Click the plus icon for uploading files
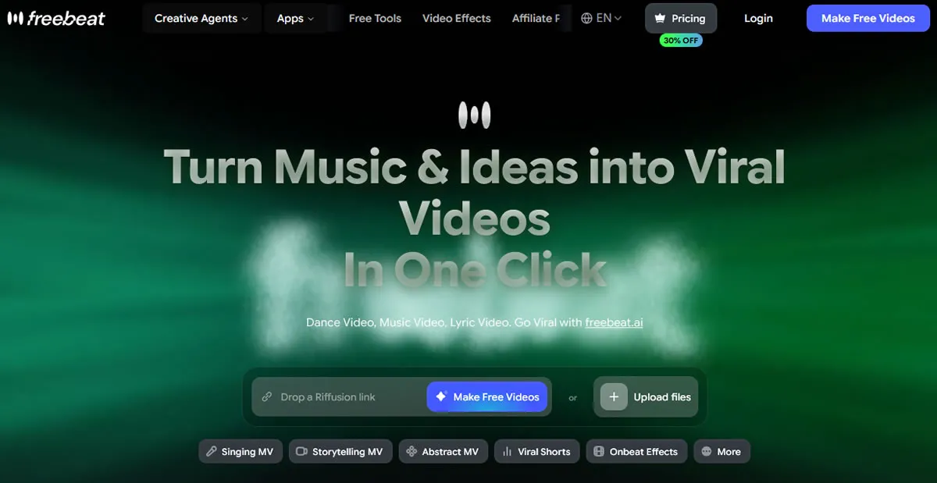 [614, 396]
